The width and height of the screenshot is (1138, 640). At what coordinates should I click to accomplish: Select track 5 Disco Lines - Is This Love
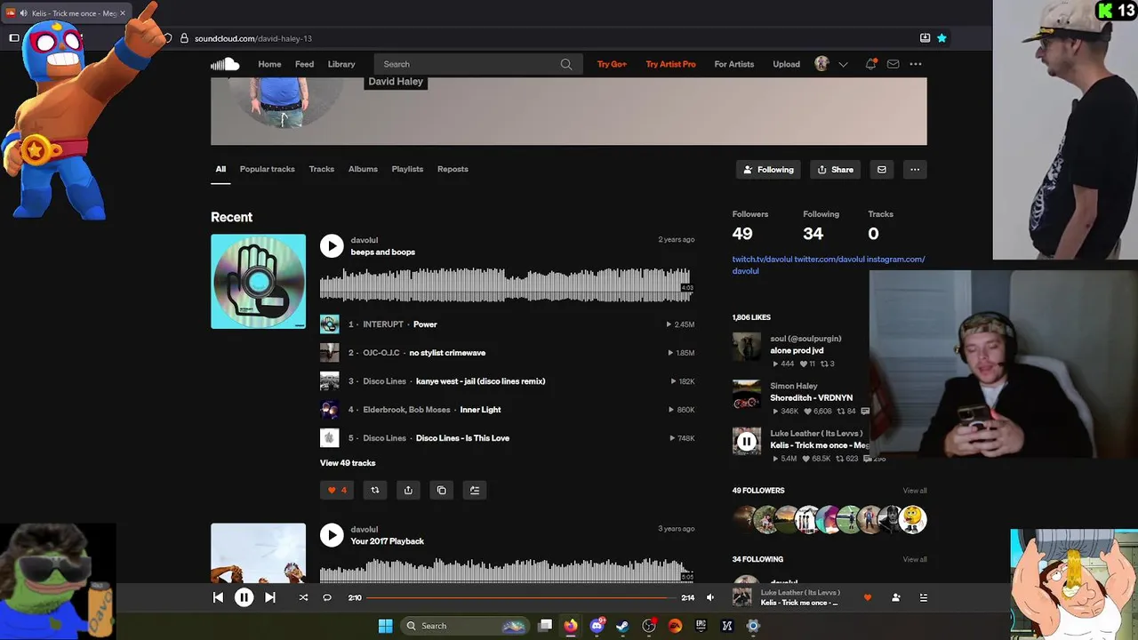(x=507, y=438)
